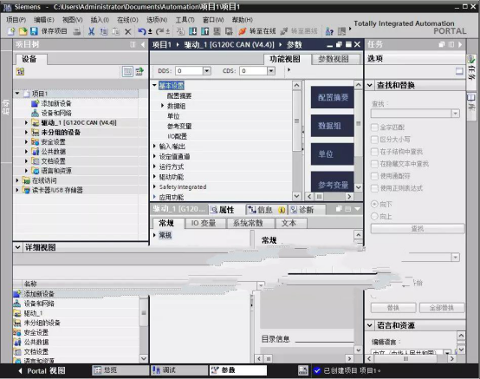
Task: Click the network view icon below 设备 tab
Action: click(20, 72)
